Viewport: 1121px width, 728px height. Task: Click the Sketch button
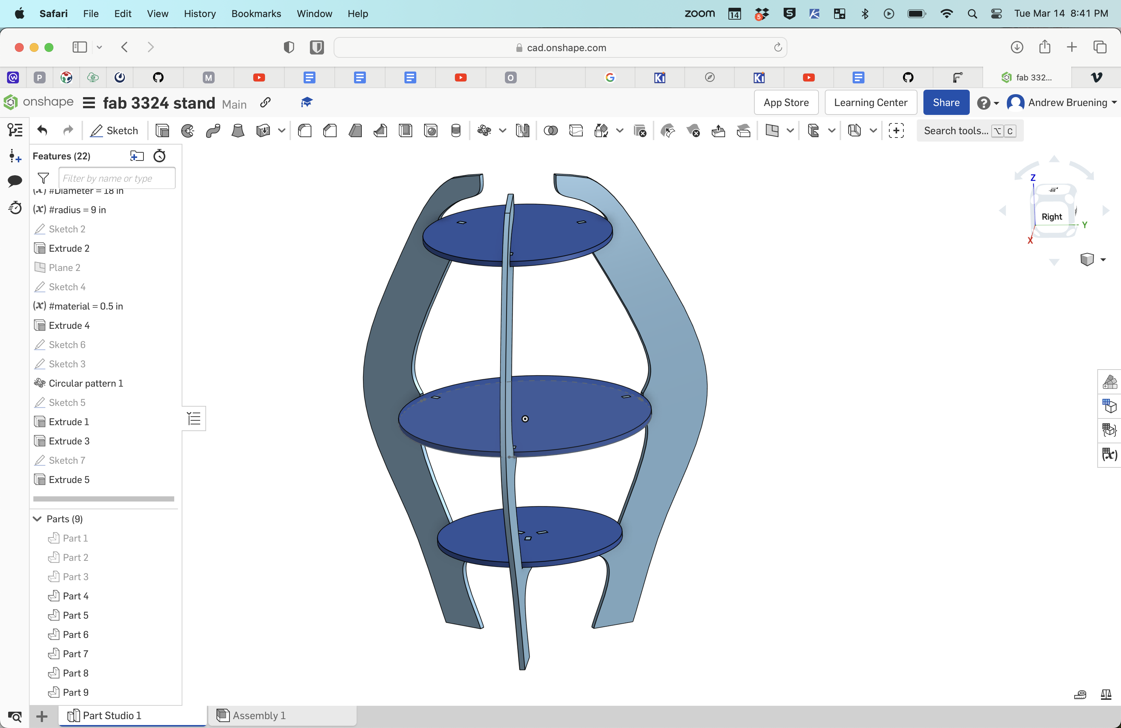pos(115,130)
